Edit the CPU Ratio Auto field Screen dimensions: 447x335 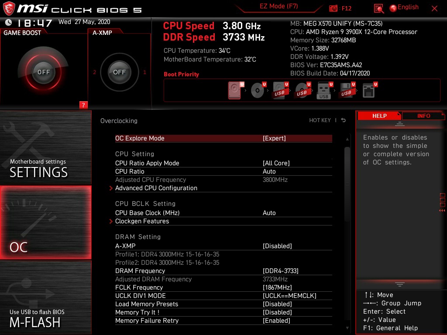[223, 171]
